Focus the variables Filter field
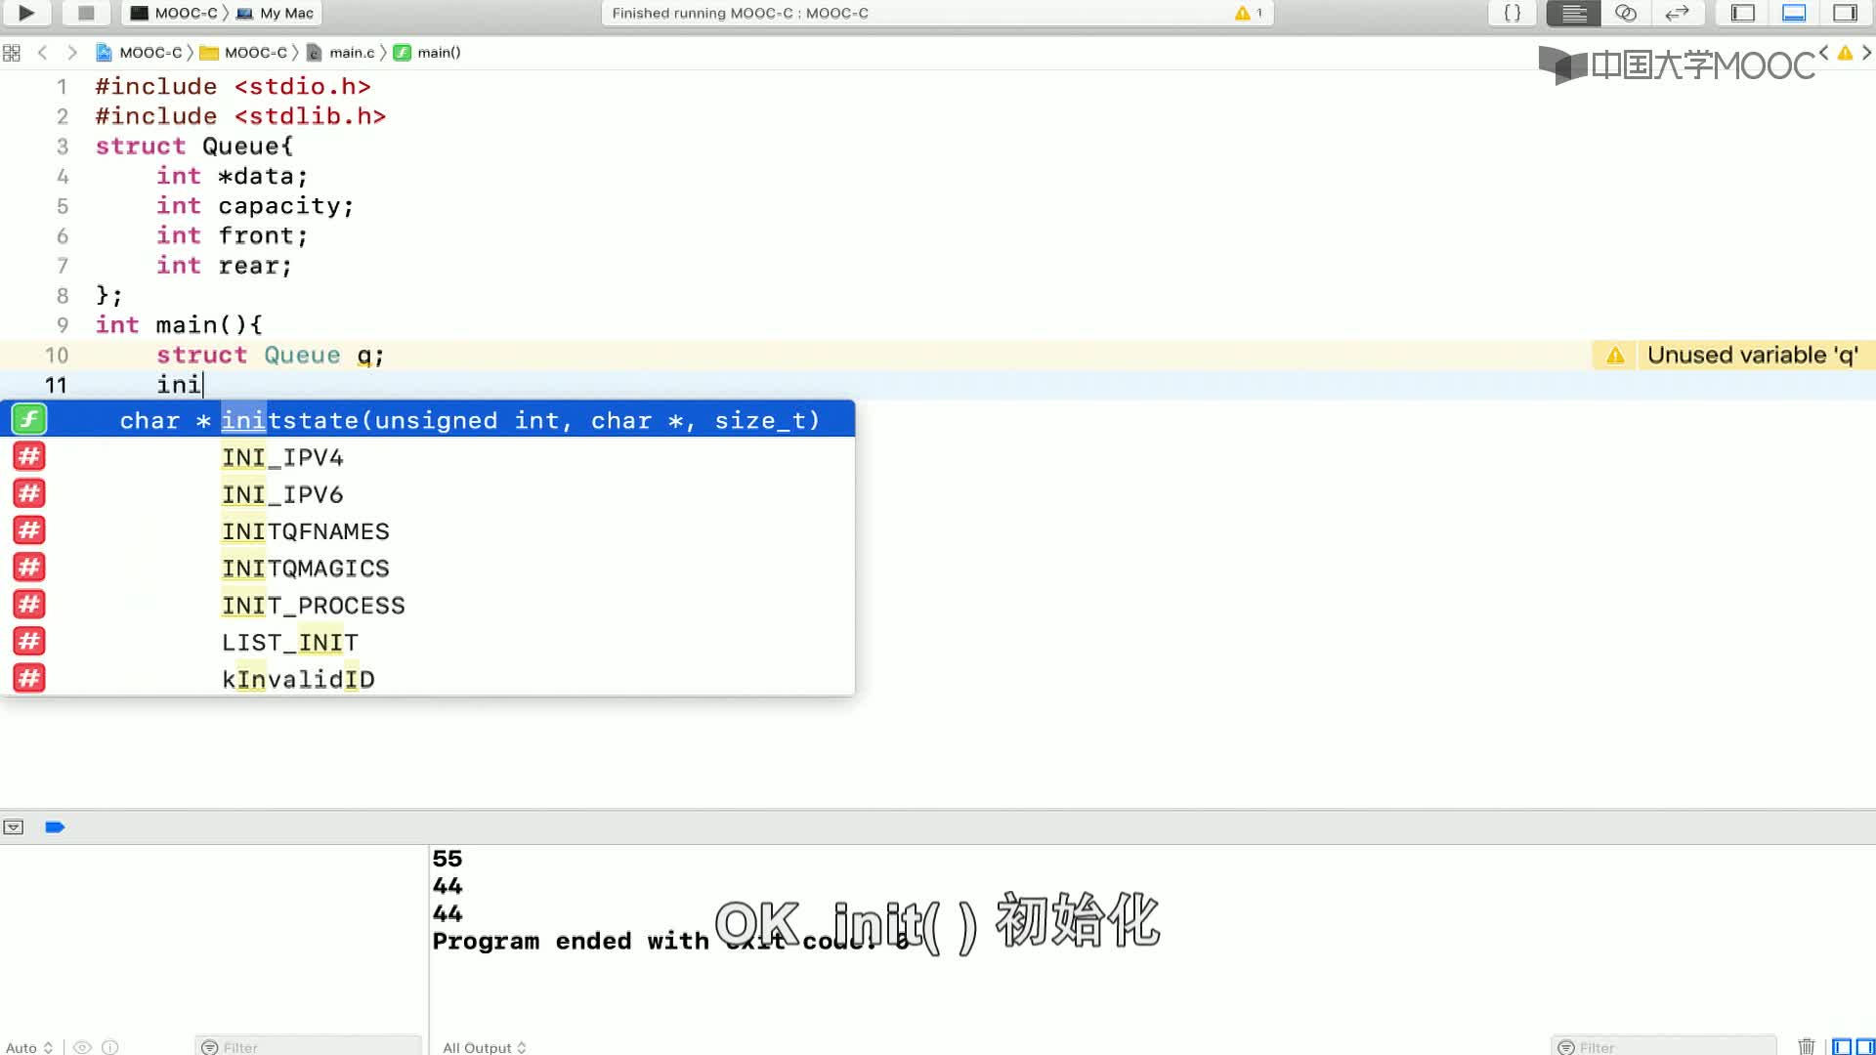 click(x=309, y=1047)
